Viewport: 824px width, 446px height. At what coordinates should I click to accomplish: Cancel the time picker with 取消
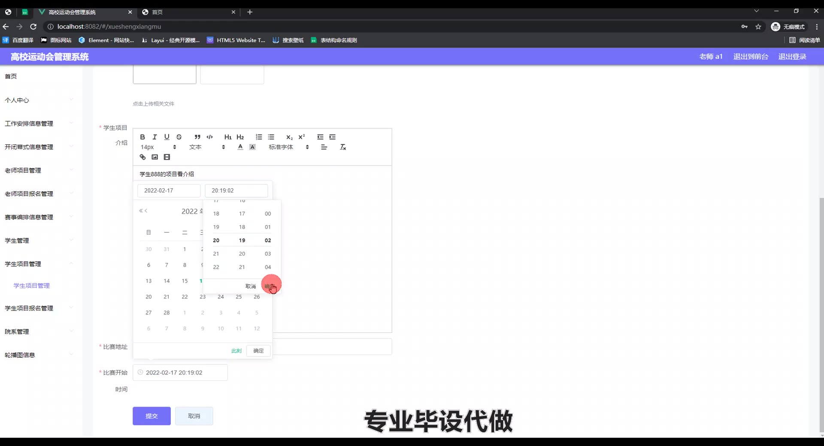coord(251,286)
